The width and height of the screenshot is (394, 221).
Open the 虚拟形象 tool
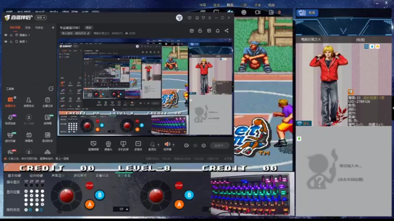tap(10, 137)
